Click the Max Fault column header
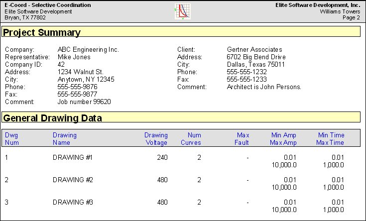The height and width of the screenshot is (221, 366). (242, 138)
